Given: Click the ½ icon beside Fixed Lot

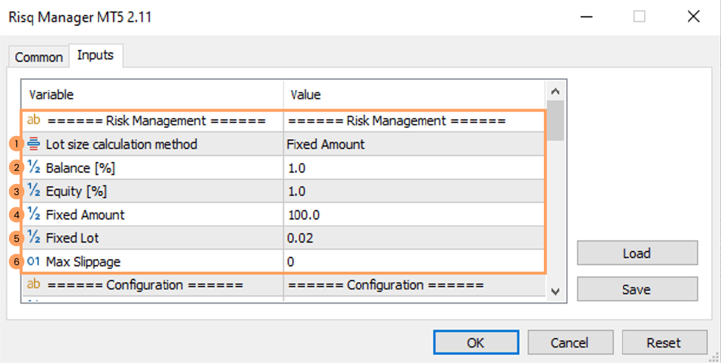Looking at the screenshot, I should pos(34,238).
